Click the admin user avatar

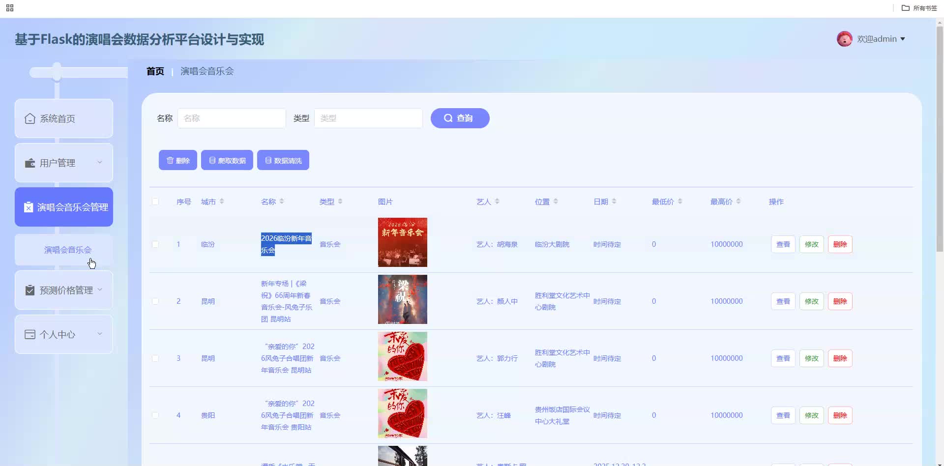[x=844, y=39]
